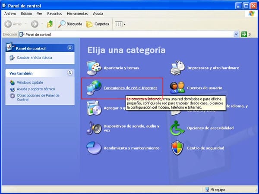259x194 pixels.
Task: Open the accessibility wheelchair icon
Action: tap(177, 128)
